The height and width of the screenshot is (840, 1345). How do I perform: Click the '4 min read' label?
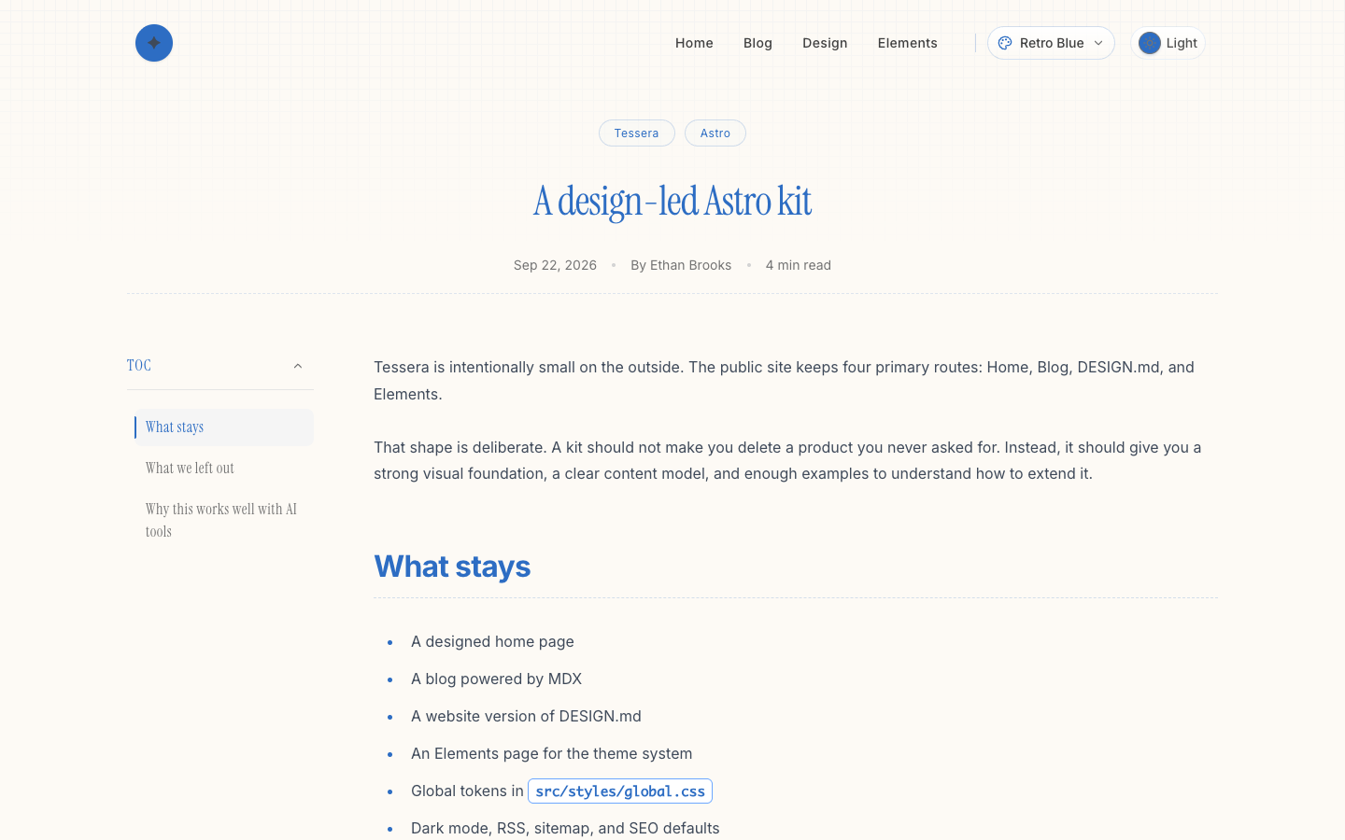(x=798, y=265)
